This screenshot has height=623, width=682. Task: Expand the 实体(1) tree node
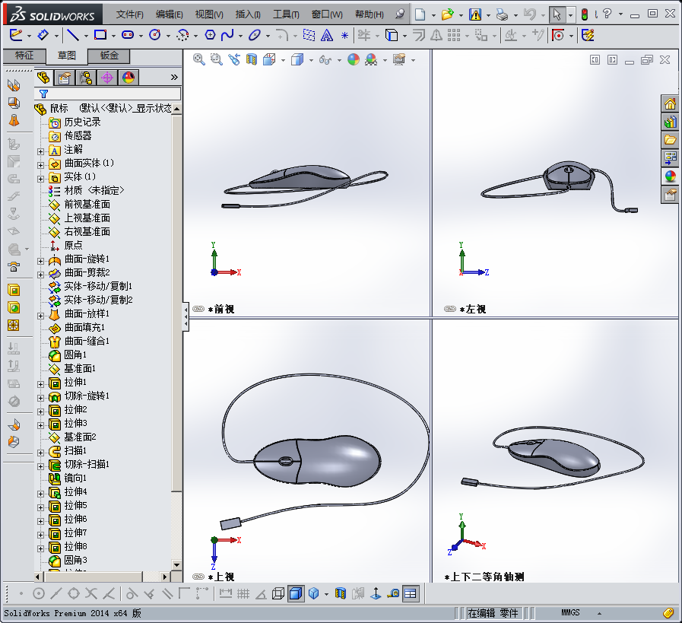(x=40, y=179)
